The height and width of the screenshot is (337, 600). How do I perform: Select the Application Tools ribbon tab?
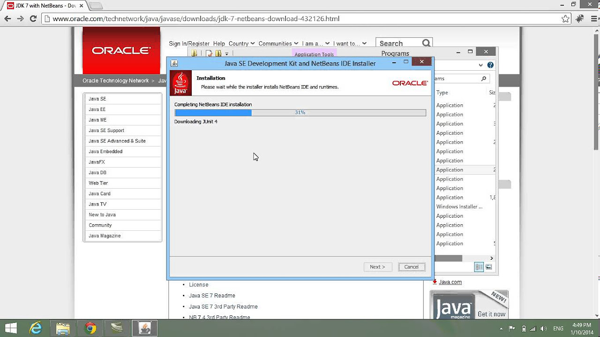pyautogui.click(x=314, y=54)
